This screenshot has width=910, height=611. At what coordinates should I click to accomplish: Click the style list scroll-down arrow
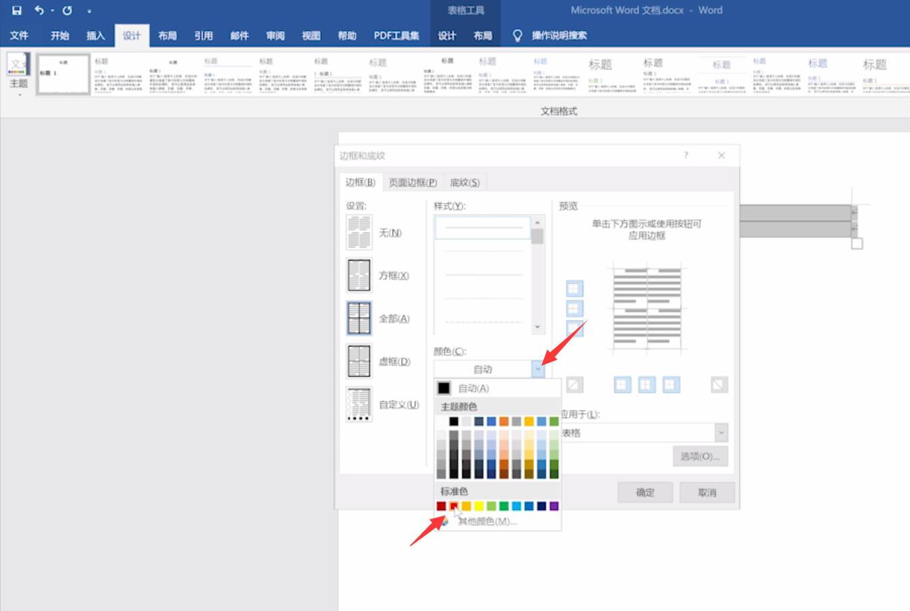tap(537, 327)
